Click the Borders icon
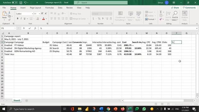 pyautogui.click(x=31, y=19)
